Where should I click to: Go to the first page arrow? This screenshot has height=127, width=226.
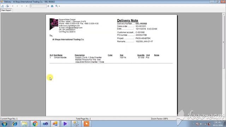(13, 6)
